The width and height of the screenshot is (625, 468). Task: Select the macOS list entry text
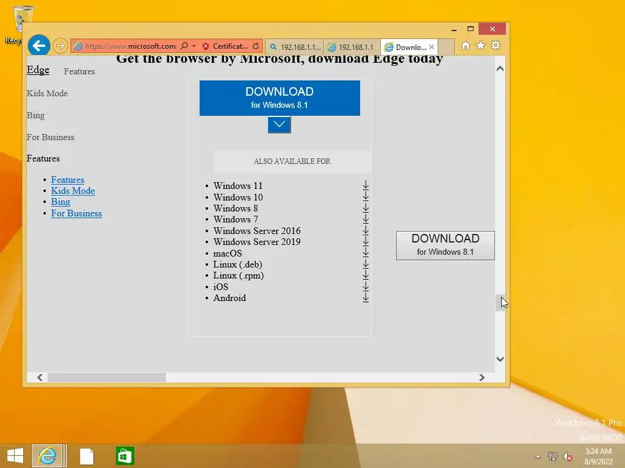(x=228, y=253)
